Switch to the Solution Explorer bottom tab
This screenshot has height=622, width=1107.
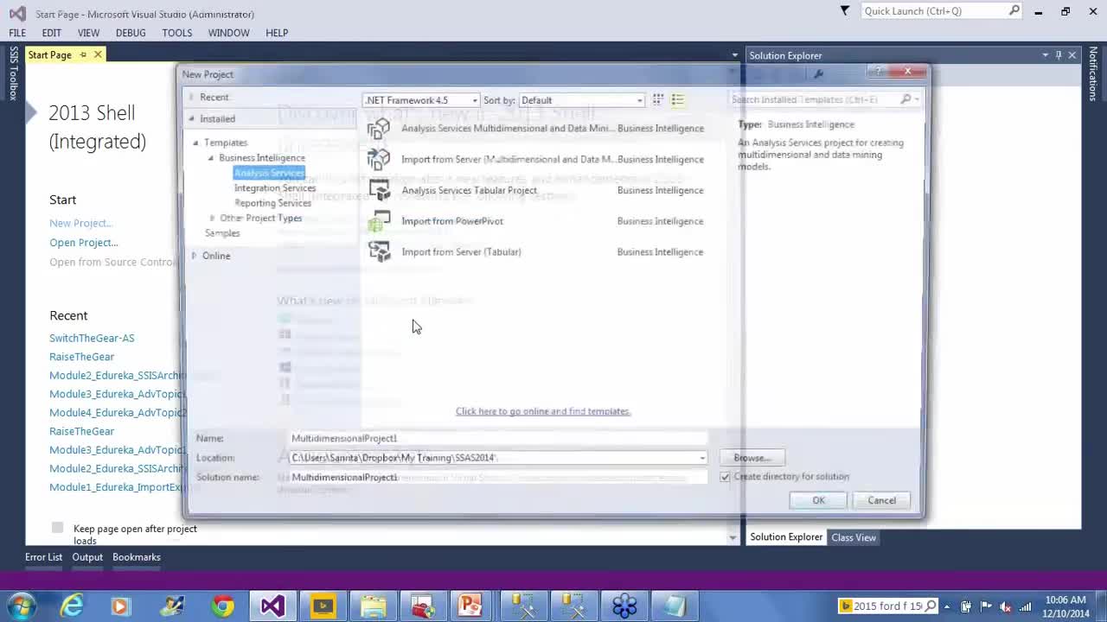point(786,537)
